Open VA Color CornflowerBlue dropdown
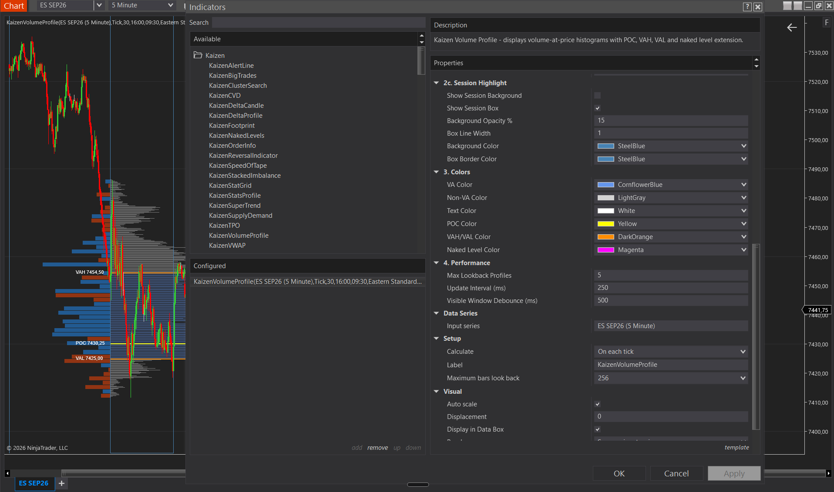Screen dimensions: 834x492 pyautogui.click(x=671, y=185)
